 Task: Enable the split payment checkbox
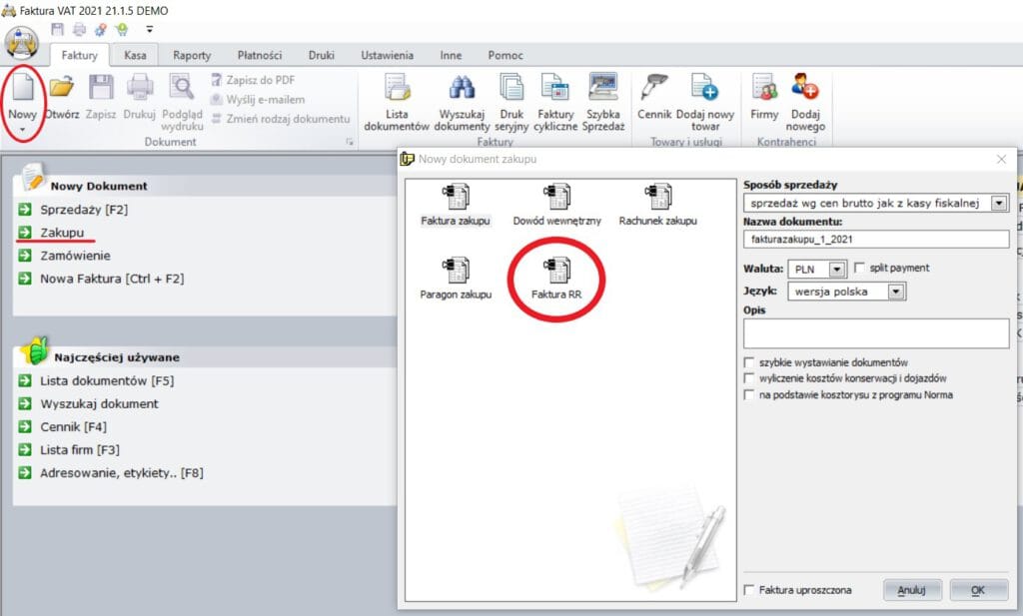pyautogui.click(x=860, y=269)
